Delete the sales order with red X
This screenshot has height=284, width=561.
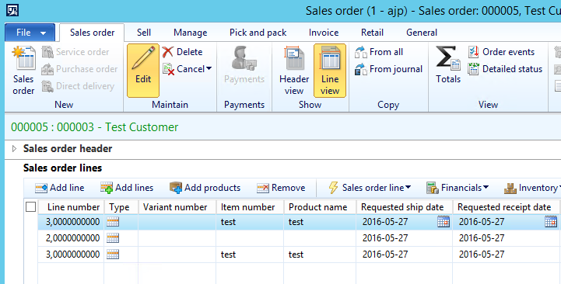(183, 52)
